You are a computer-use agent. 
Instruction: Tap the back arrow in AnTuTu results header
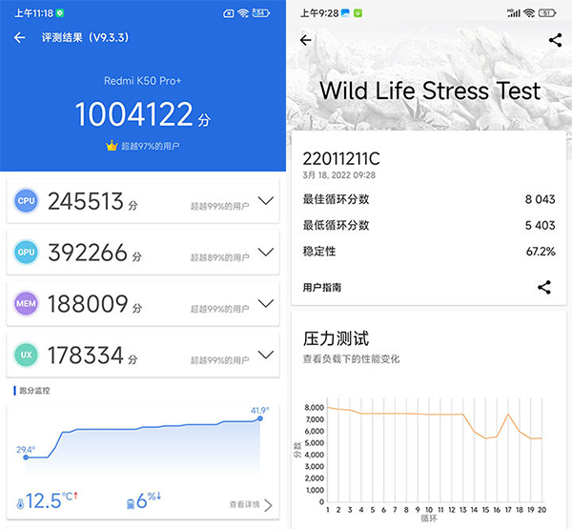(x=20, y=38)
